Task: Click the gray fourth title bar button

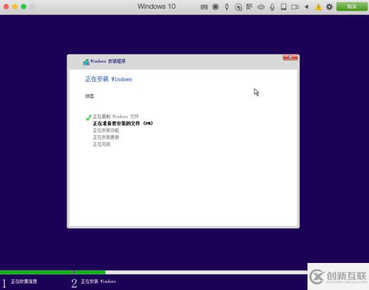Action: 33,7
